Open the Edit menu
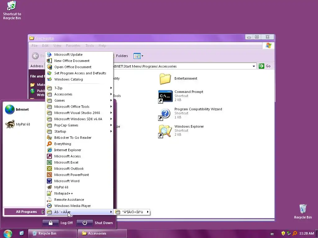This screenshot has width=318, height=238. [x=45, y=46]
